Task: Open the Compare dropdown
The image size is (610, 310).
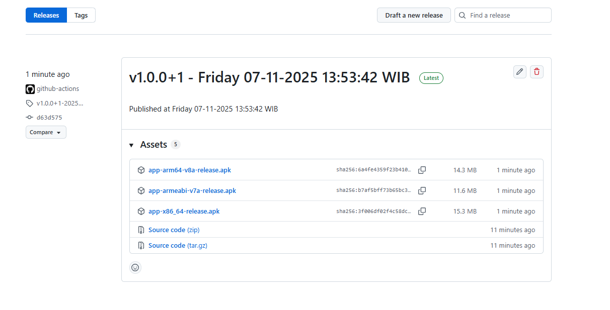Action: click(x=46, y=132)
